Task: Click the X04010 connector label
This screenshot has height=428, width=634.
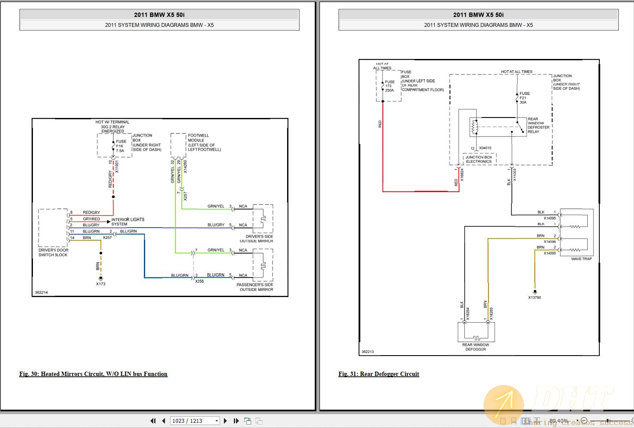Action: [x=485, y=148]
